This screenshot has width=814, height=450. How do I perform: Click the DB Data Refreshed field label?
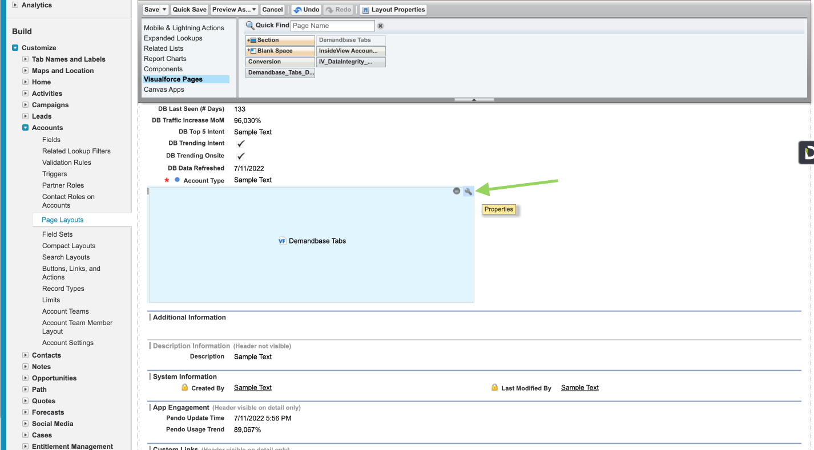point(196,168)
